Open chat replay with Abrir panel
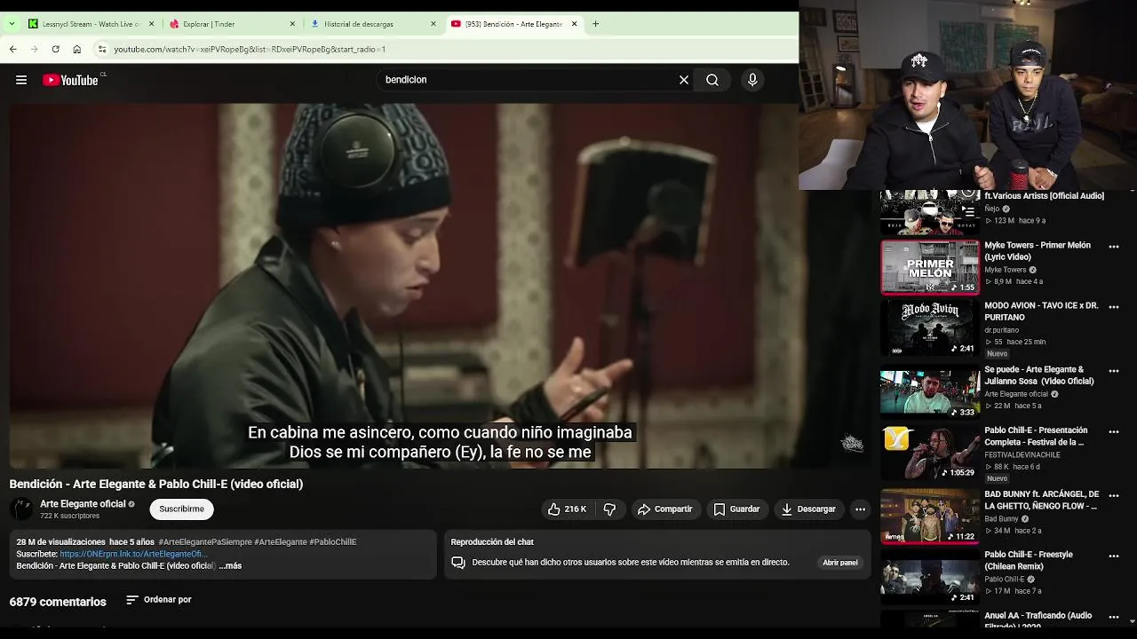1137x639 pixels. click(839, 563)
